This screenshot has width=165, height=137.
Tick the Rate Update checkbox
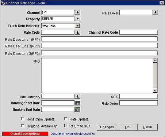pos(66,119)
